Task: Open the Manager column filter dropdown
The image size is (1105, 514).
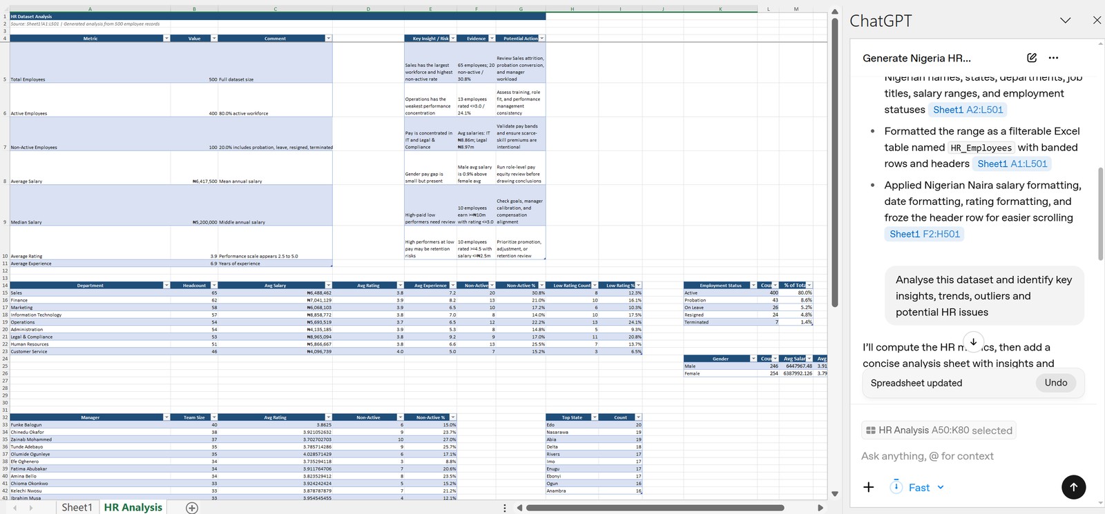Action: coord(166,417)
